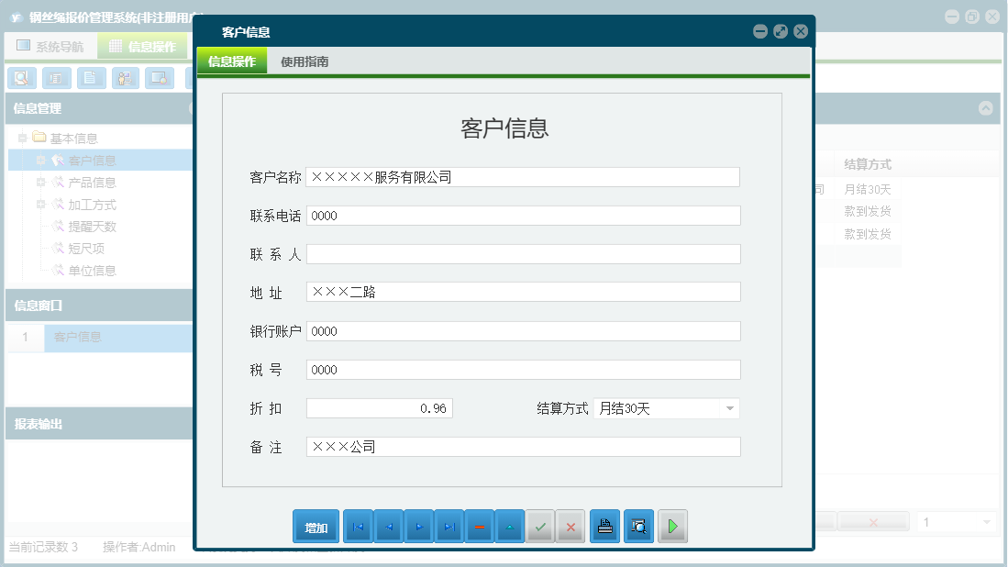Collapse the right panel using the chevron
The image size is (1008, 567).
pyautogui.click(x=987, y=108)
